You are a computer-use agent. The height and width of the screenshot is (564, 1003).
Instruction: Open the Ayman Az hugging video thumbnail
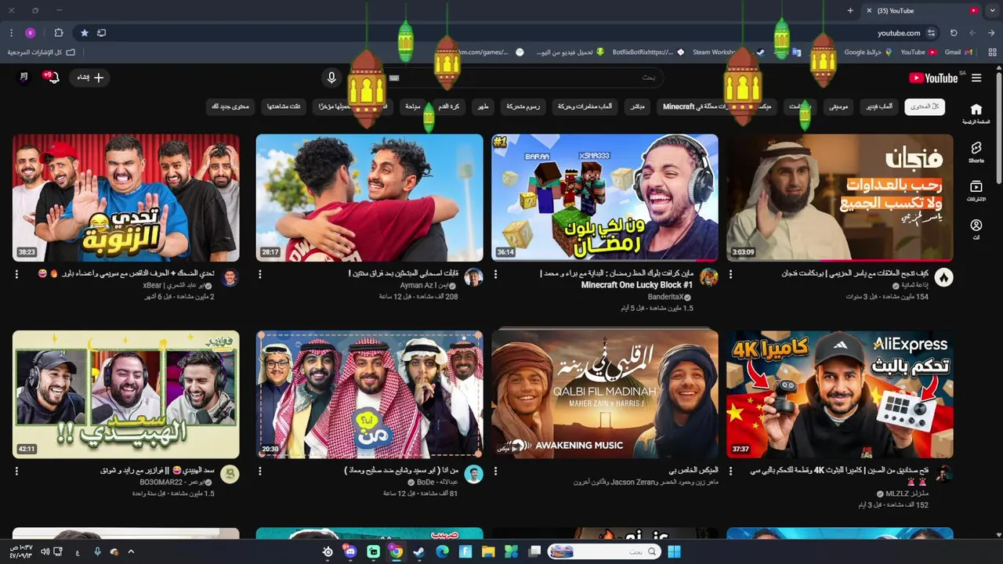369,197
